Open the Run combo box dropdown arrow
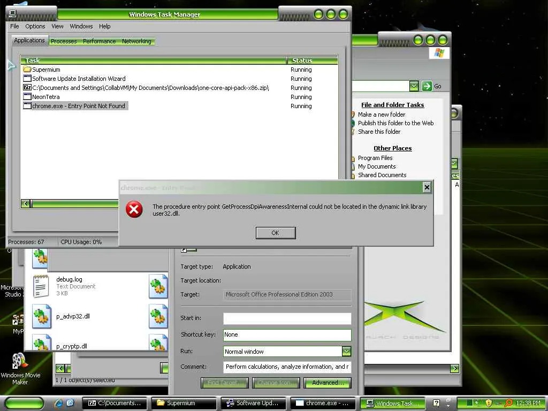The image size is (548, 411). [x=346, y=351]
